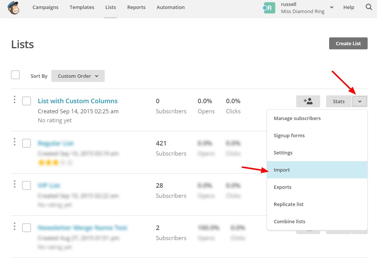Viewport: 377px width, 258px height.
Task: Open the search magnifier icon
Action: click(369, 7)
